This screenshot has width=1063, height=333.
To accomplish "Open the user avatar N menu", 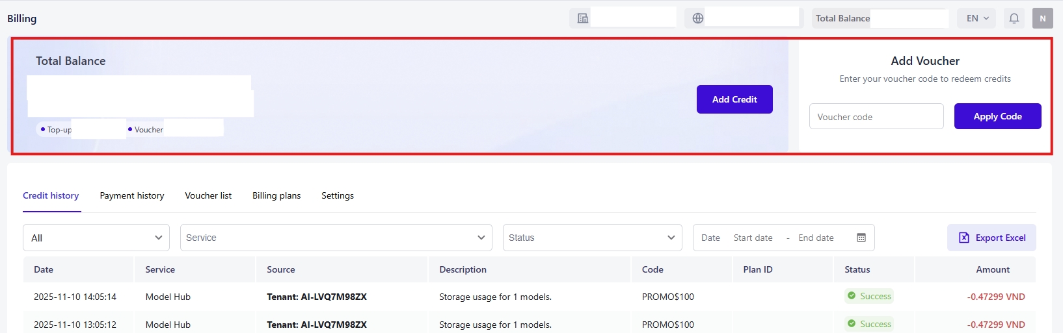I will point(1042,18).
